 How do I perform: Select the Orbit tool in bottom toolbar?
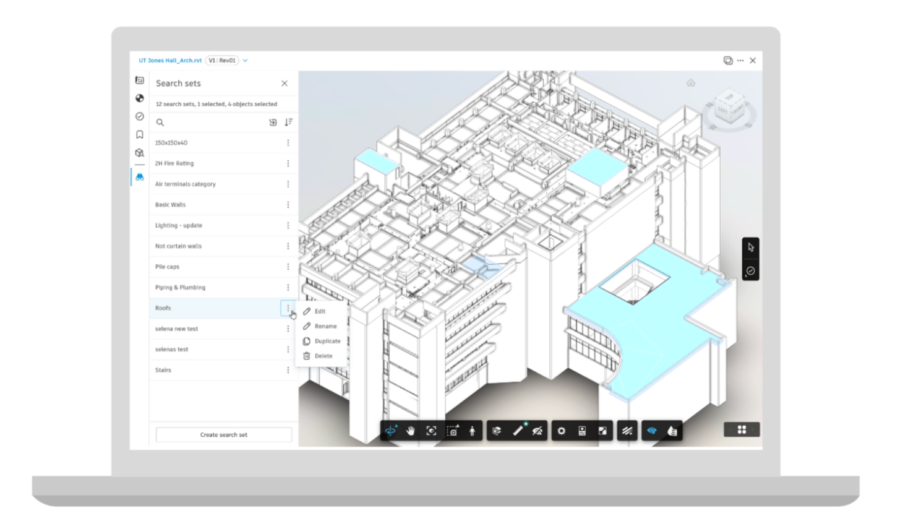tap(391, 431)
